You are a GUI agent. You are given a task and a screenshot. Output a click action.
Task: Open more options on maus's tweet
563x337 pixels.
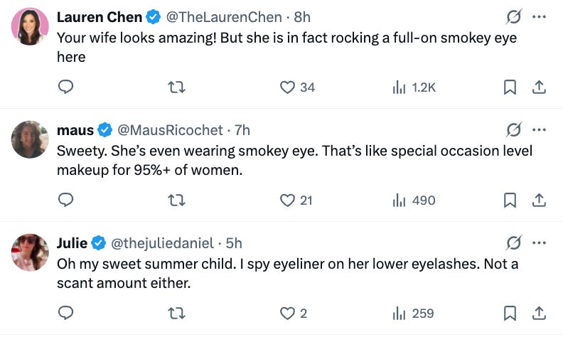click(539, 129)
